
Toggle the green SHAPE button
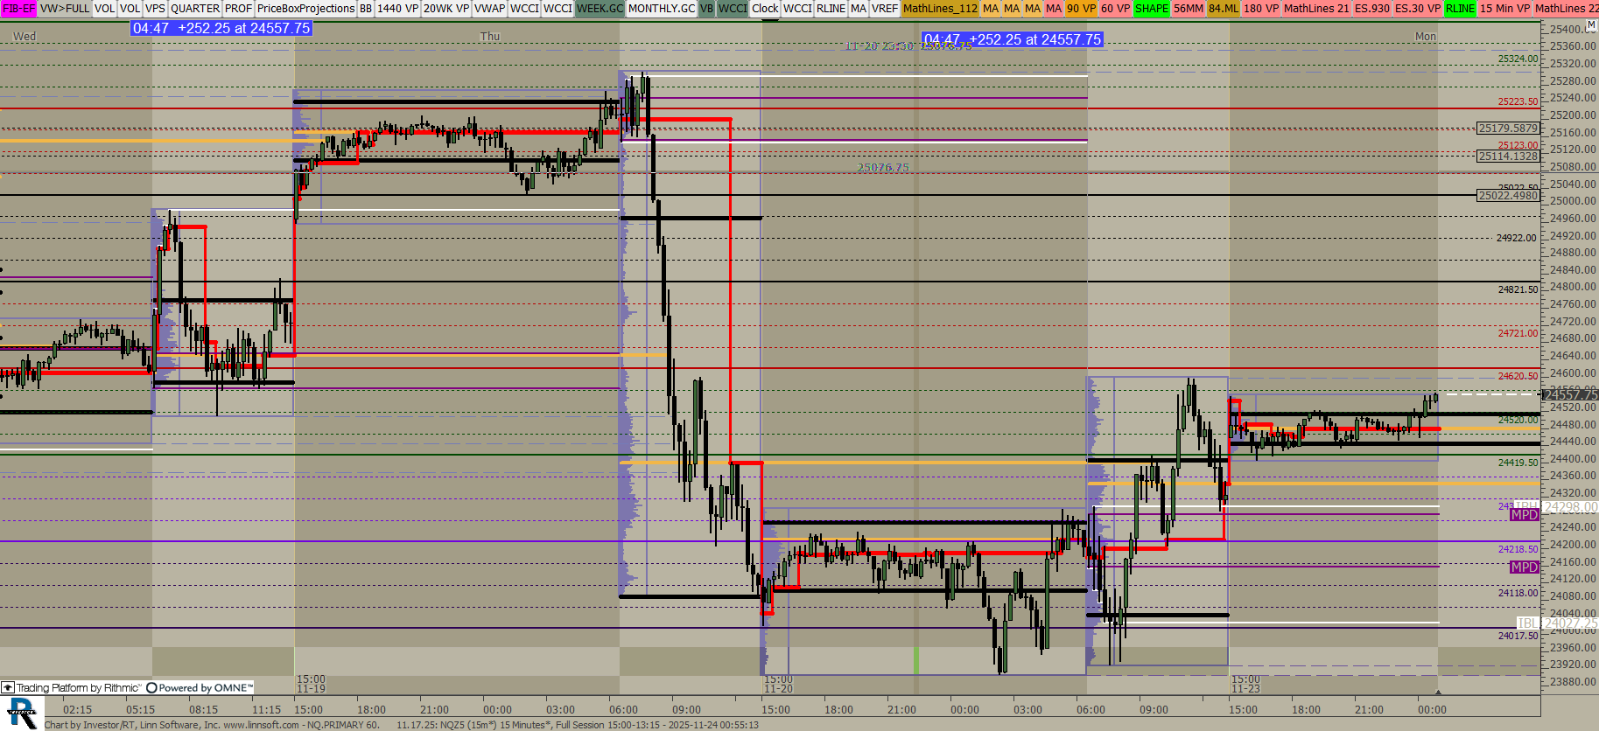click(x=1151, y=9)
